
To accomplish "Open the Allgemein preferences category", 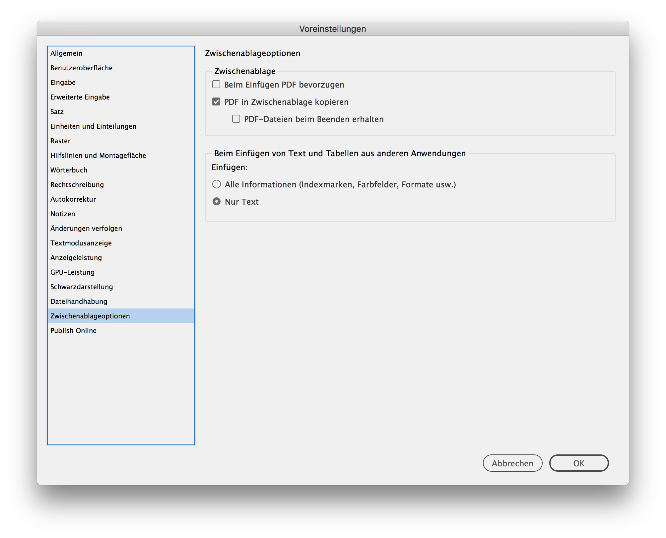I will tap(66, 53).
